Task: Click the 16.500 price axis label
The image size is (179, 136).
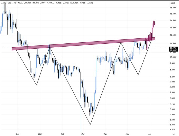Action: (x=173, y=8)
